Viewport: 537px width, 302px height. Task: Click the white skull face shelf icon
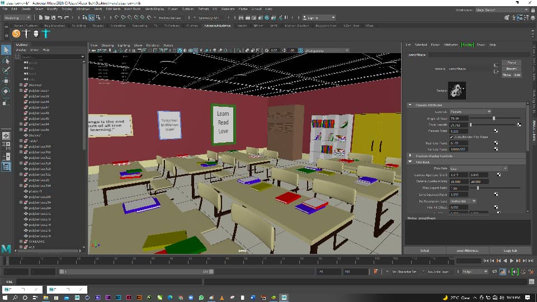point(36,34)
